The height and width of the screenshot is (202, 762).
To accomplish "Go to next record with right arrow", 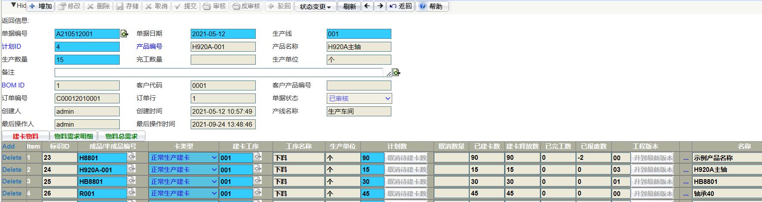I will 380,6.
